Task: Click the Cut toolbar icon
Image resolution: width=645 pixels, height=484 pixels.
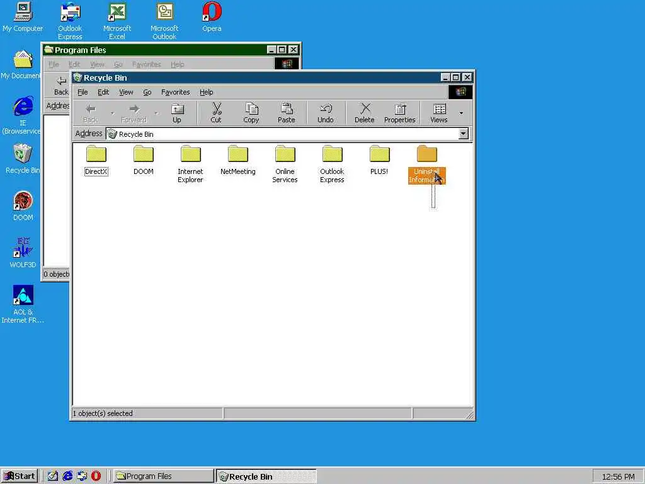Action: pos(216,113)
